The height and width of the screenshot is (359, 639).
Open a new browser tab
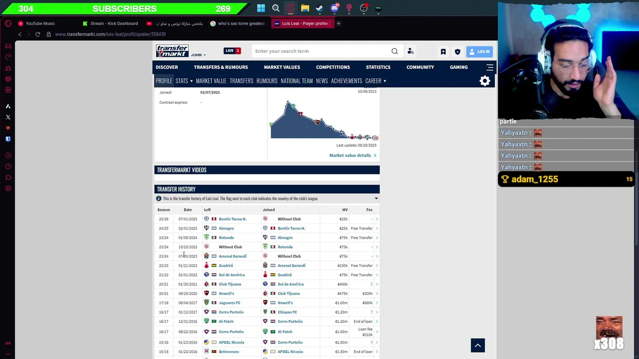click(x=338, y=23)
